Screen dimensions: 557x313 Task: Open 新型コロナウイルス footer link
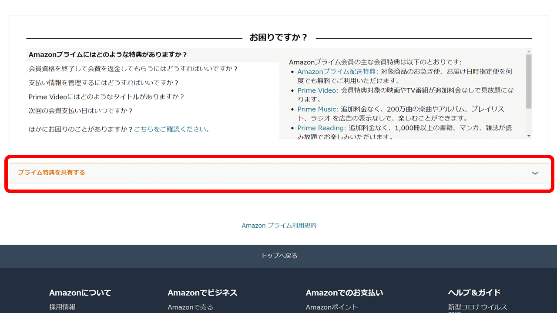(477, 307)
